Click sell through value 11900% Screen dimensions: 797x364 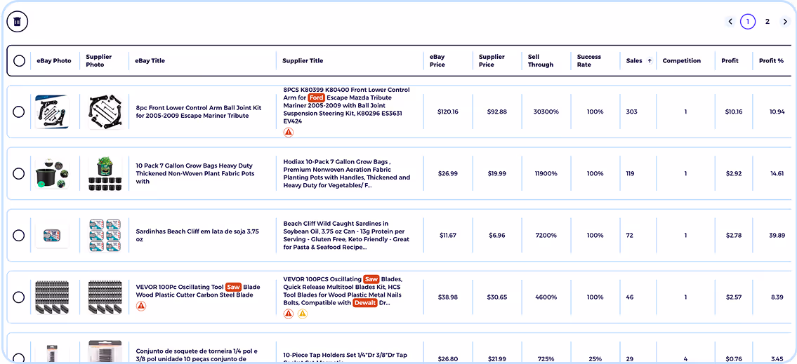pyautogui.click(x=546, y=174)
